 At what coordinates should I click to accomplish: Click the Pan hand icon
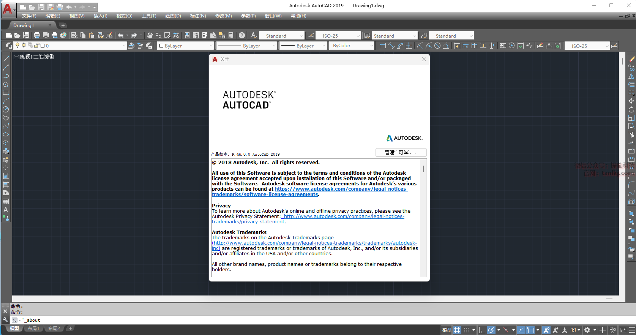pyautogui.click(x=150, y=35)
